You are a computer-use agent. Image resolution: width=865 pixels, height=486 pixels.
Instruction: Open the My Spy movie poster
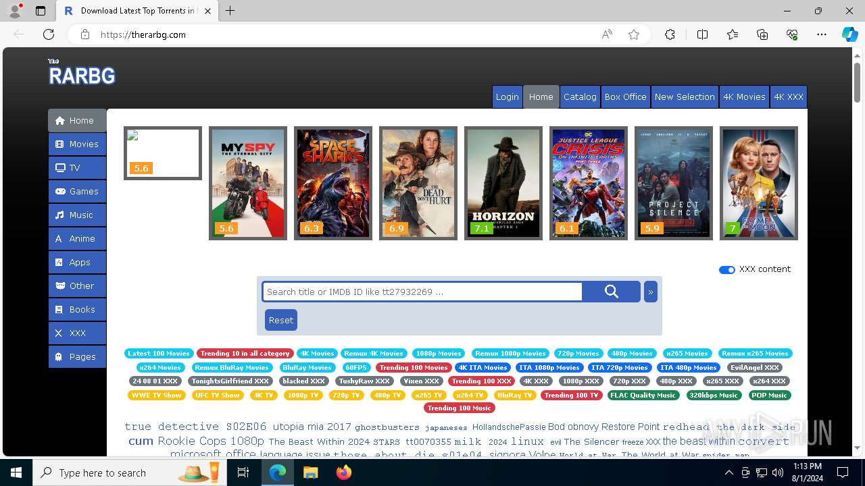click(x=248, y=183)
